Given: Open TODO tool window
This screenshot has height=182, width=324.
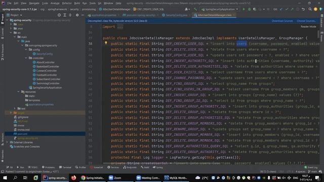Looking at the screenshot, I should [x=32, y=167].
